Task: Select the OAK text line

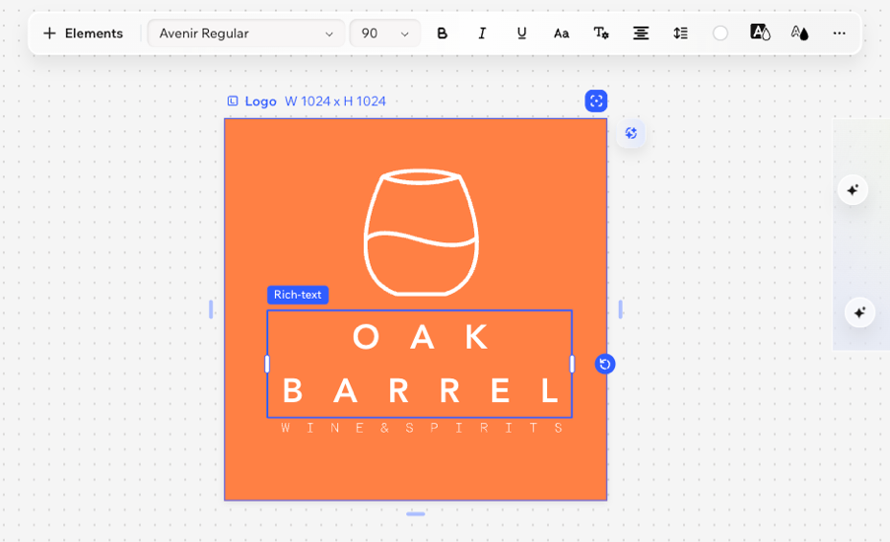Action: 420,337
